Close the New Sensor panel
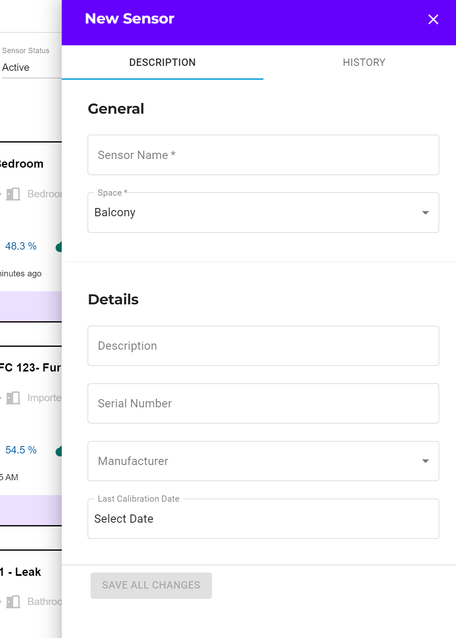The width and height of the screenshot is (456, 638). point(433,19)
